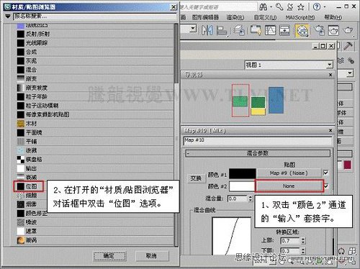360x269 pixels.
Task: Click the black 颜色 #1 color swatch
Action: (243, 173)
